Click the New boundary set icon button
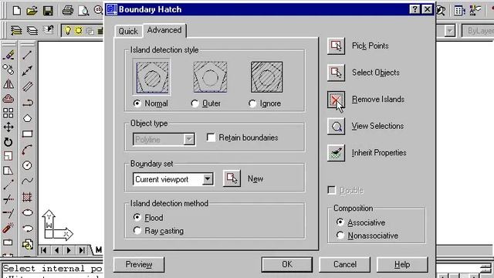 (x=232, y=178)
